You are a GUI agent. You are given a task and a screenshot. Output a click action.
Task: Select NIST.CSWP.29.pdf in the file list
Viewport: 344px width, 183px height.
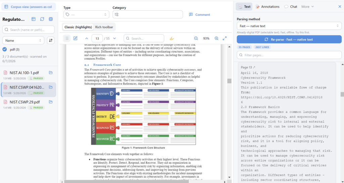pyautogui.click(x=25, y=102)
